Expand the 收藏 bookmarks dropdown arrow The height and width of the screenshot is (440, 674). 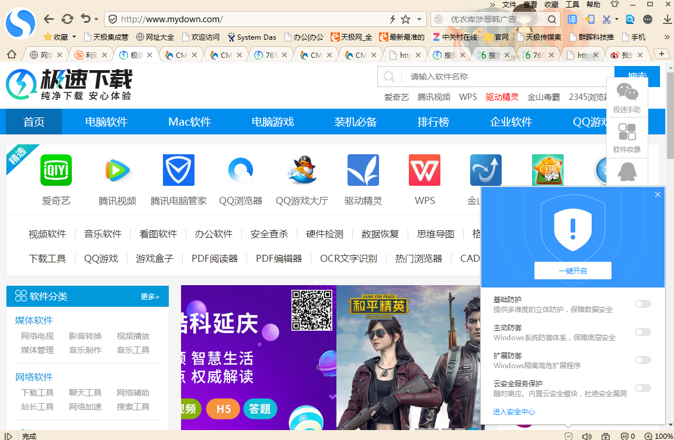coord(74,37)
